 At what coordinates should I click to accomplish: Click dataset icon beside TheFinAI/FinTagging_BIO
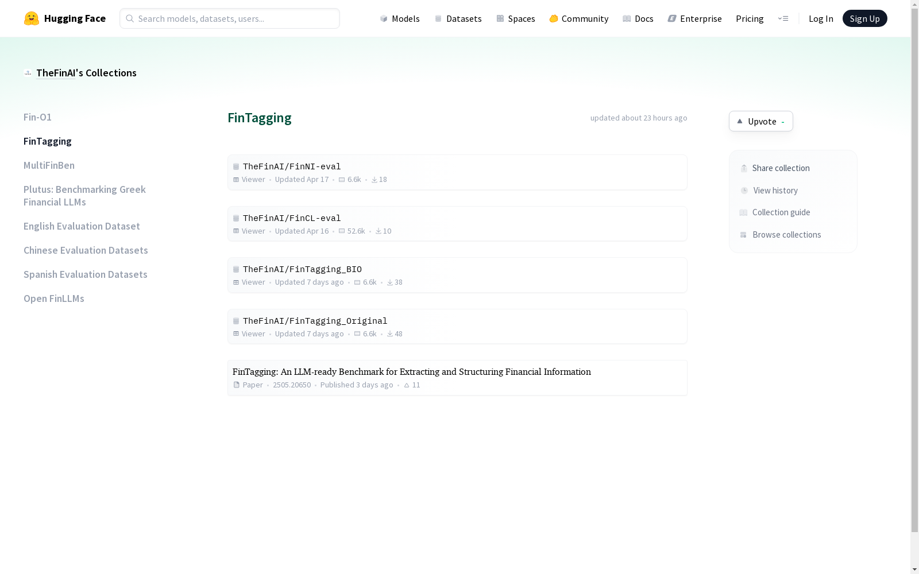tap(236, 270)
